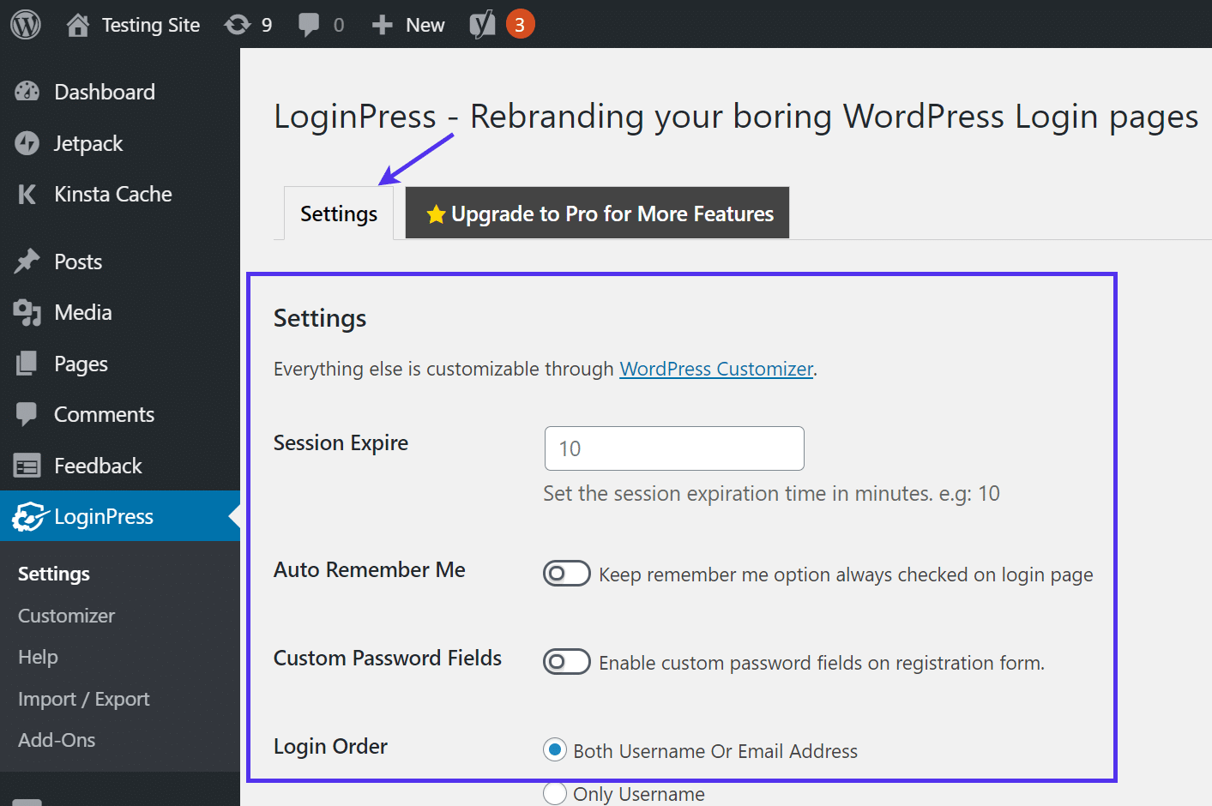Open Upgrade to Pro for More Features tab

tap(597, 213)
